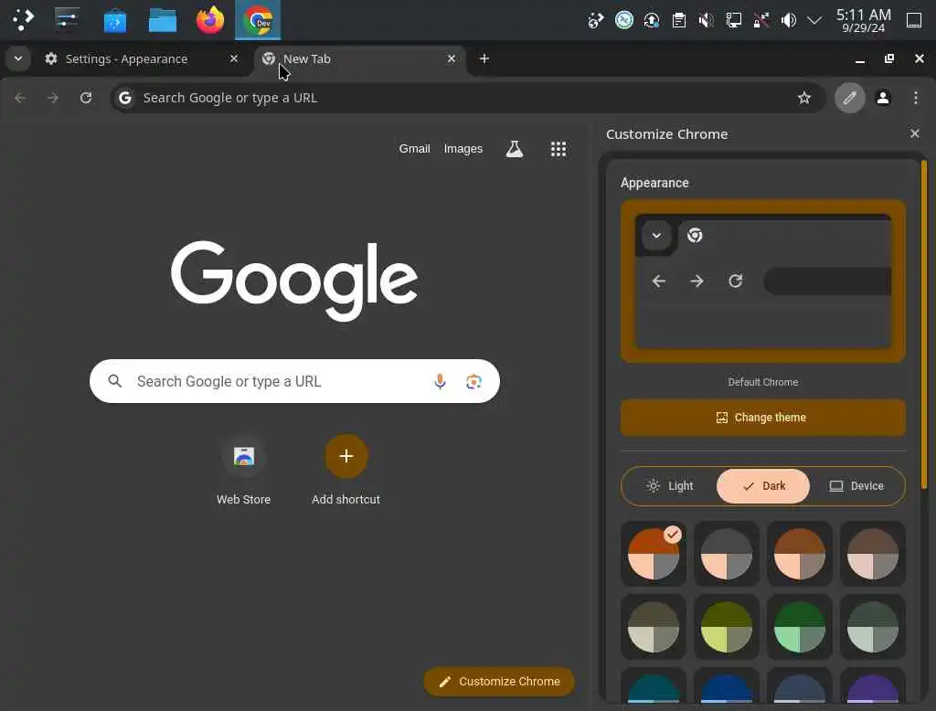Select Chrome Dev in the taskbar
Screen dimensions: 936x711
pyautogui.click(x=258, y=20)
